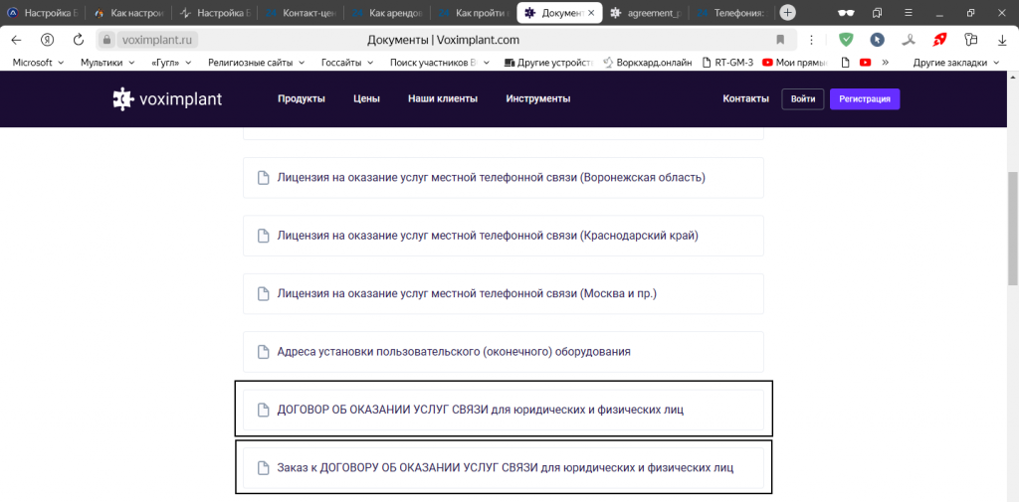Open the Yandex home button in toolbar
Image resolution: width=1019 pixels, height=502 pixels.
(x=48, y=40)
